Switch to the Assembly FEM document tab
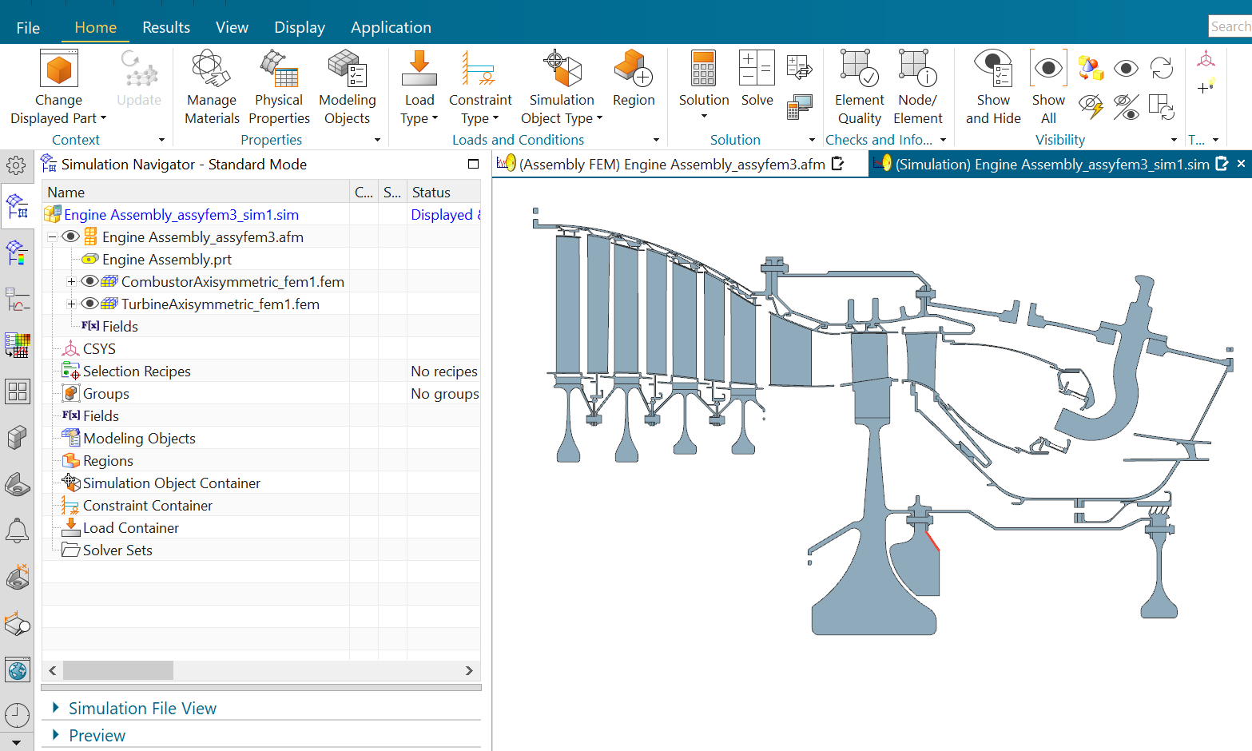The width and height of the screenshot is (1252, 751). point(671,165)
